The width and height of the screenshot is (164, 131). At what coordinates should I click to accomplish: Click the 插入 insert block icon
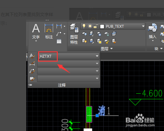(153, 28)
